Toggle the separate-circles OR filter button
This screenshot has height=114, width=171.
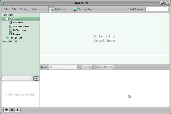click(90, 67)
